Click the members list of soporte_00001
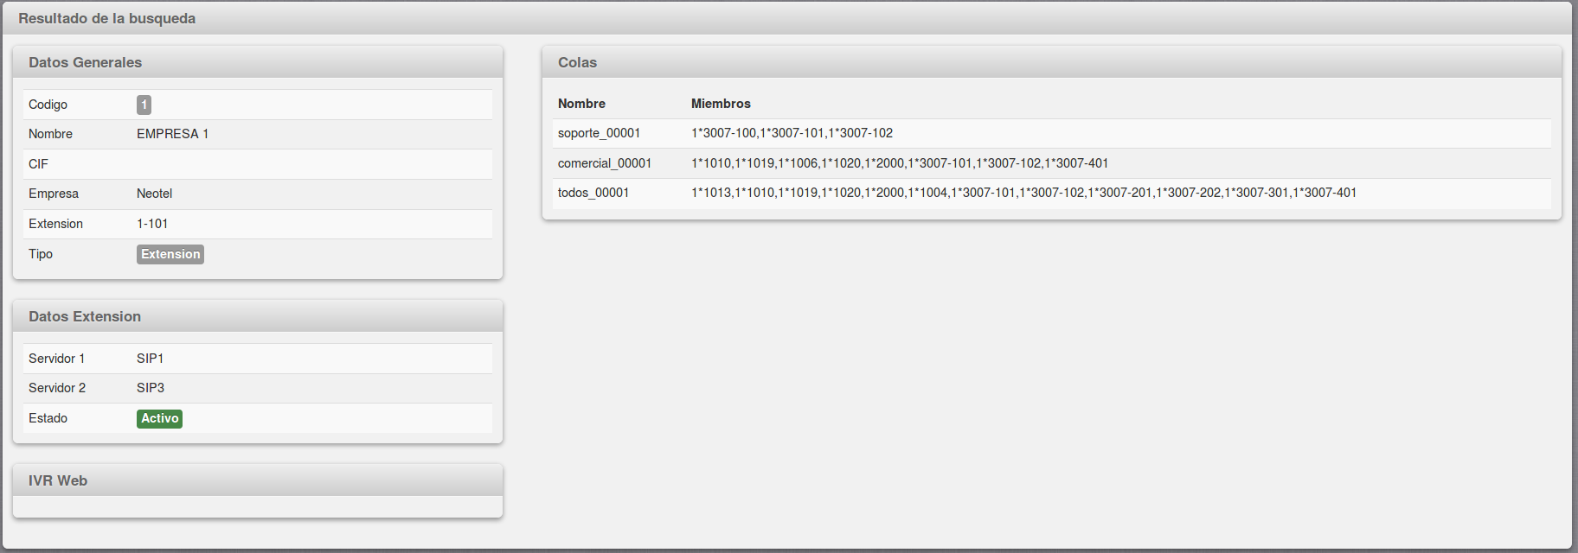The image size is (1578, 553). pos(792,133)
